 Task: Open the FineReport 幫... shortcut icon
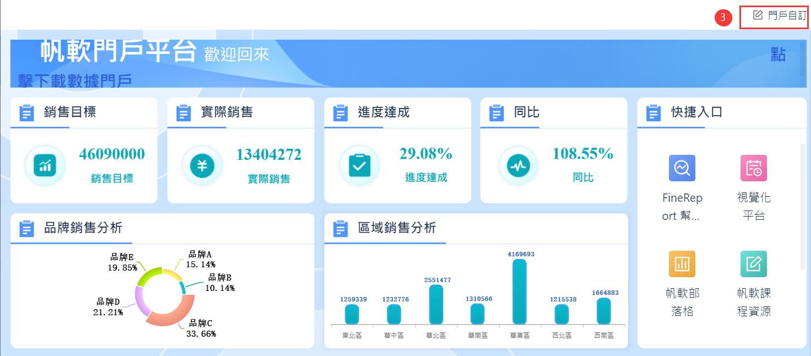pos(682,168)
